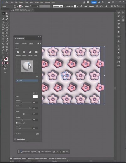
Task: Open the brush definition Basic dropdown
Action: [64, 6]
